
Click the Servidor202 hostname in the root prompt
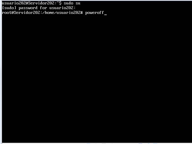[x=27, y=12]
